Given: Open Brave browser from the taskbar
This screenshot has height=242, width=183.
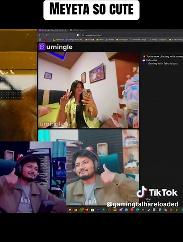Looking at the screenshot, I should tap(70, 210).
